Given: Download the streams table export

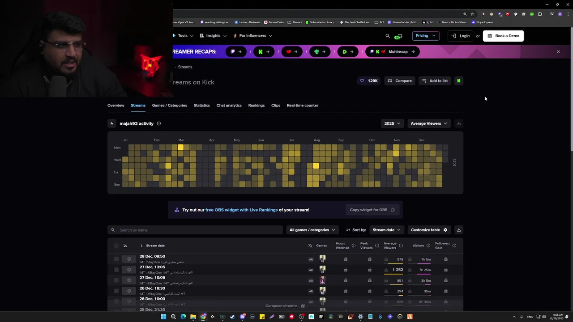Looking at the screenshot, I should 458,230.
